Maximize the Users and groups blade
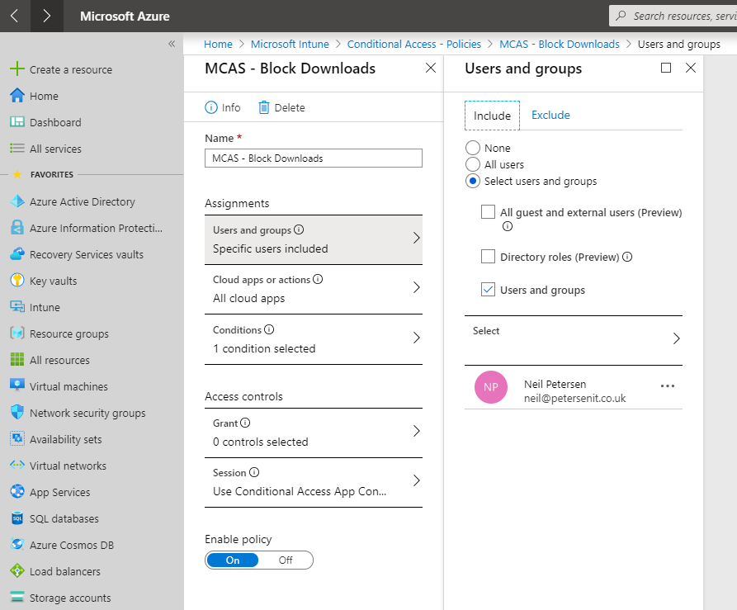 coord(665,68)
